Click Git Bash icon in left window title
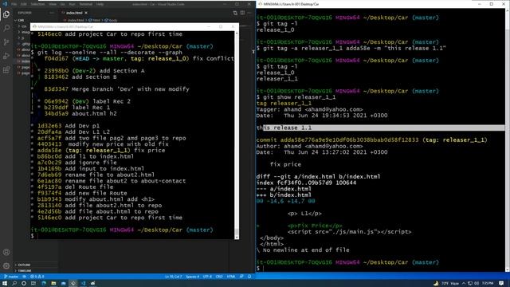Screen dimensions: 510x287 tap(34, 26)
